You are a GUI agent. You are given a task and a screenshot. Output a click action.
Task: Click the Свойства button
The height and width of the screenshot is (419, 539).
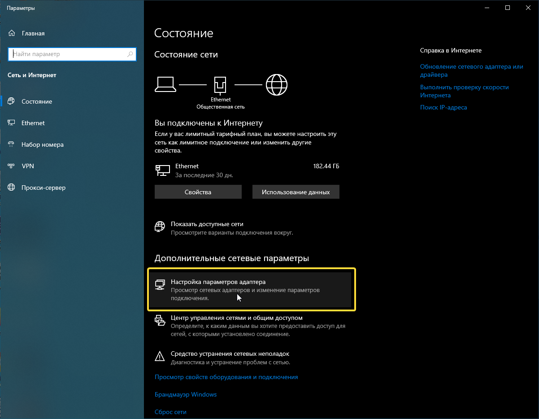click(x=198, y=192)
